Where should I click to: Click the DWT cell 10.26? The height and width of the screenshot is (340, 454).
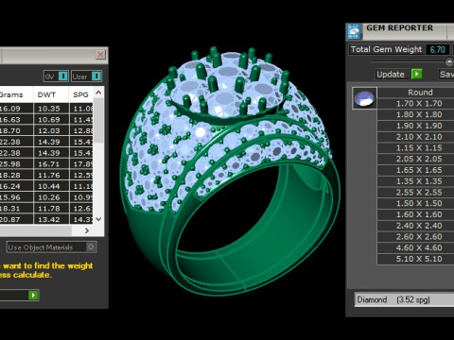(x=50, y=197)
